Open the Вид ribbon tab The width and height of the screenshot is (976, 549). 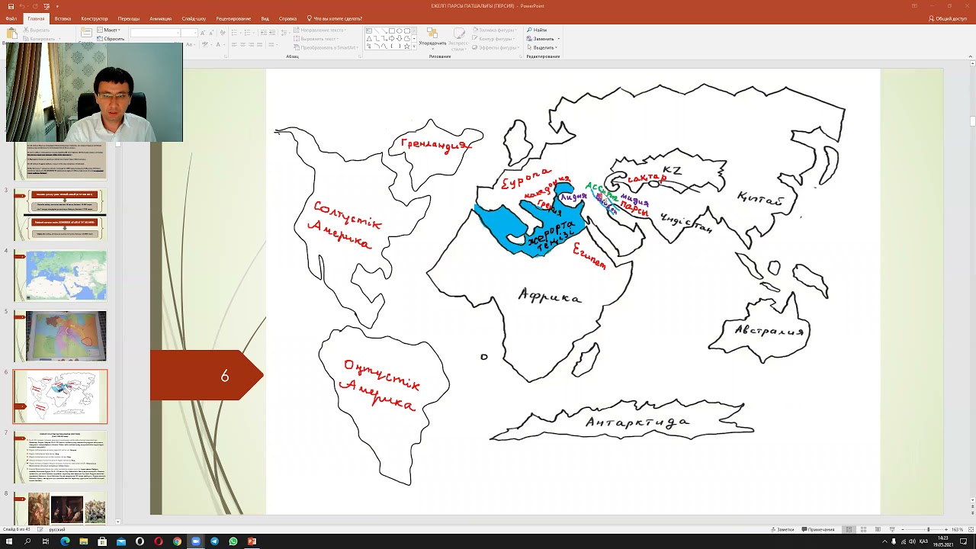(265, 18)
